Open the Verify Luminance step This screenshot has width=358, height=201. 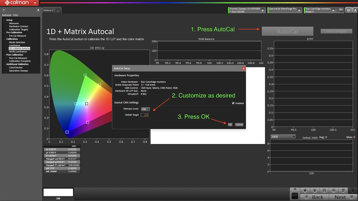tap(18, 52)
